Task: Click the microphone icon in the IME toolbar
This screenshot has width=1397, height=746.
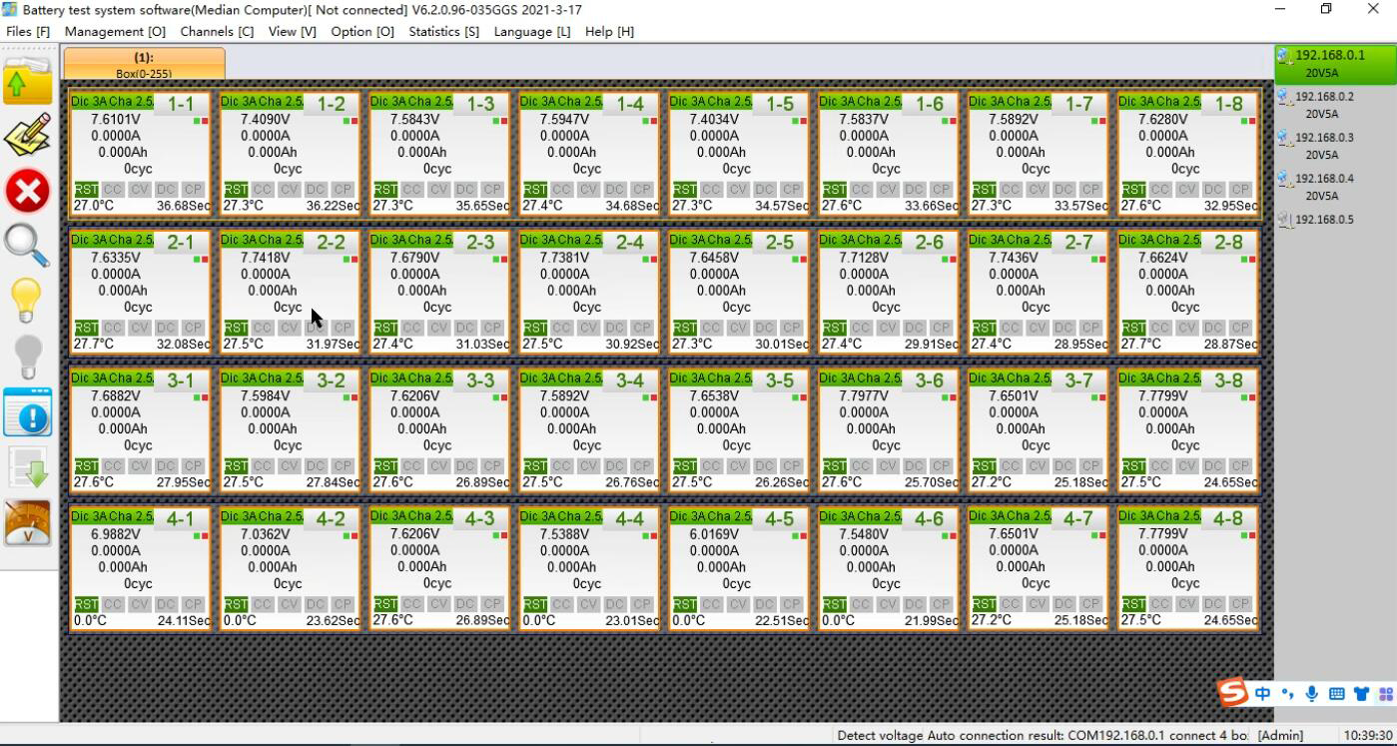Action: (1312, 693)
